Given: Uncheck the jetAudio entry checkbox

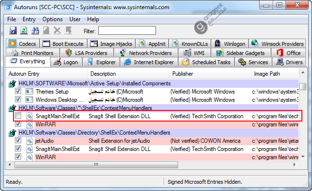Looking at the screenshot, I should (x=18, y=140).
